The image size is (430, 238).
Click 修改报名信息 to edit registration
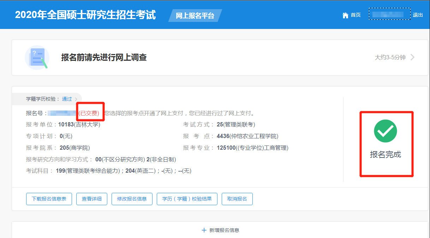coord(132,199)
